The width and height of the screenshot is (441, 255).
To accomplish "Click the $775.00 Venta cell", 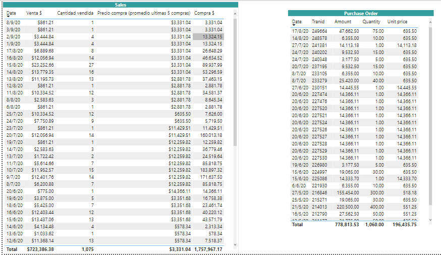I will [x=45, y=191].
